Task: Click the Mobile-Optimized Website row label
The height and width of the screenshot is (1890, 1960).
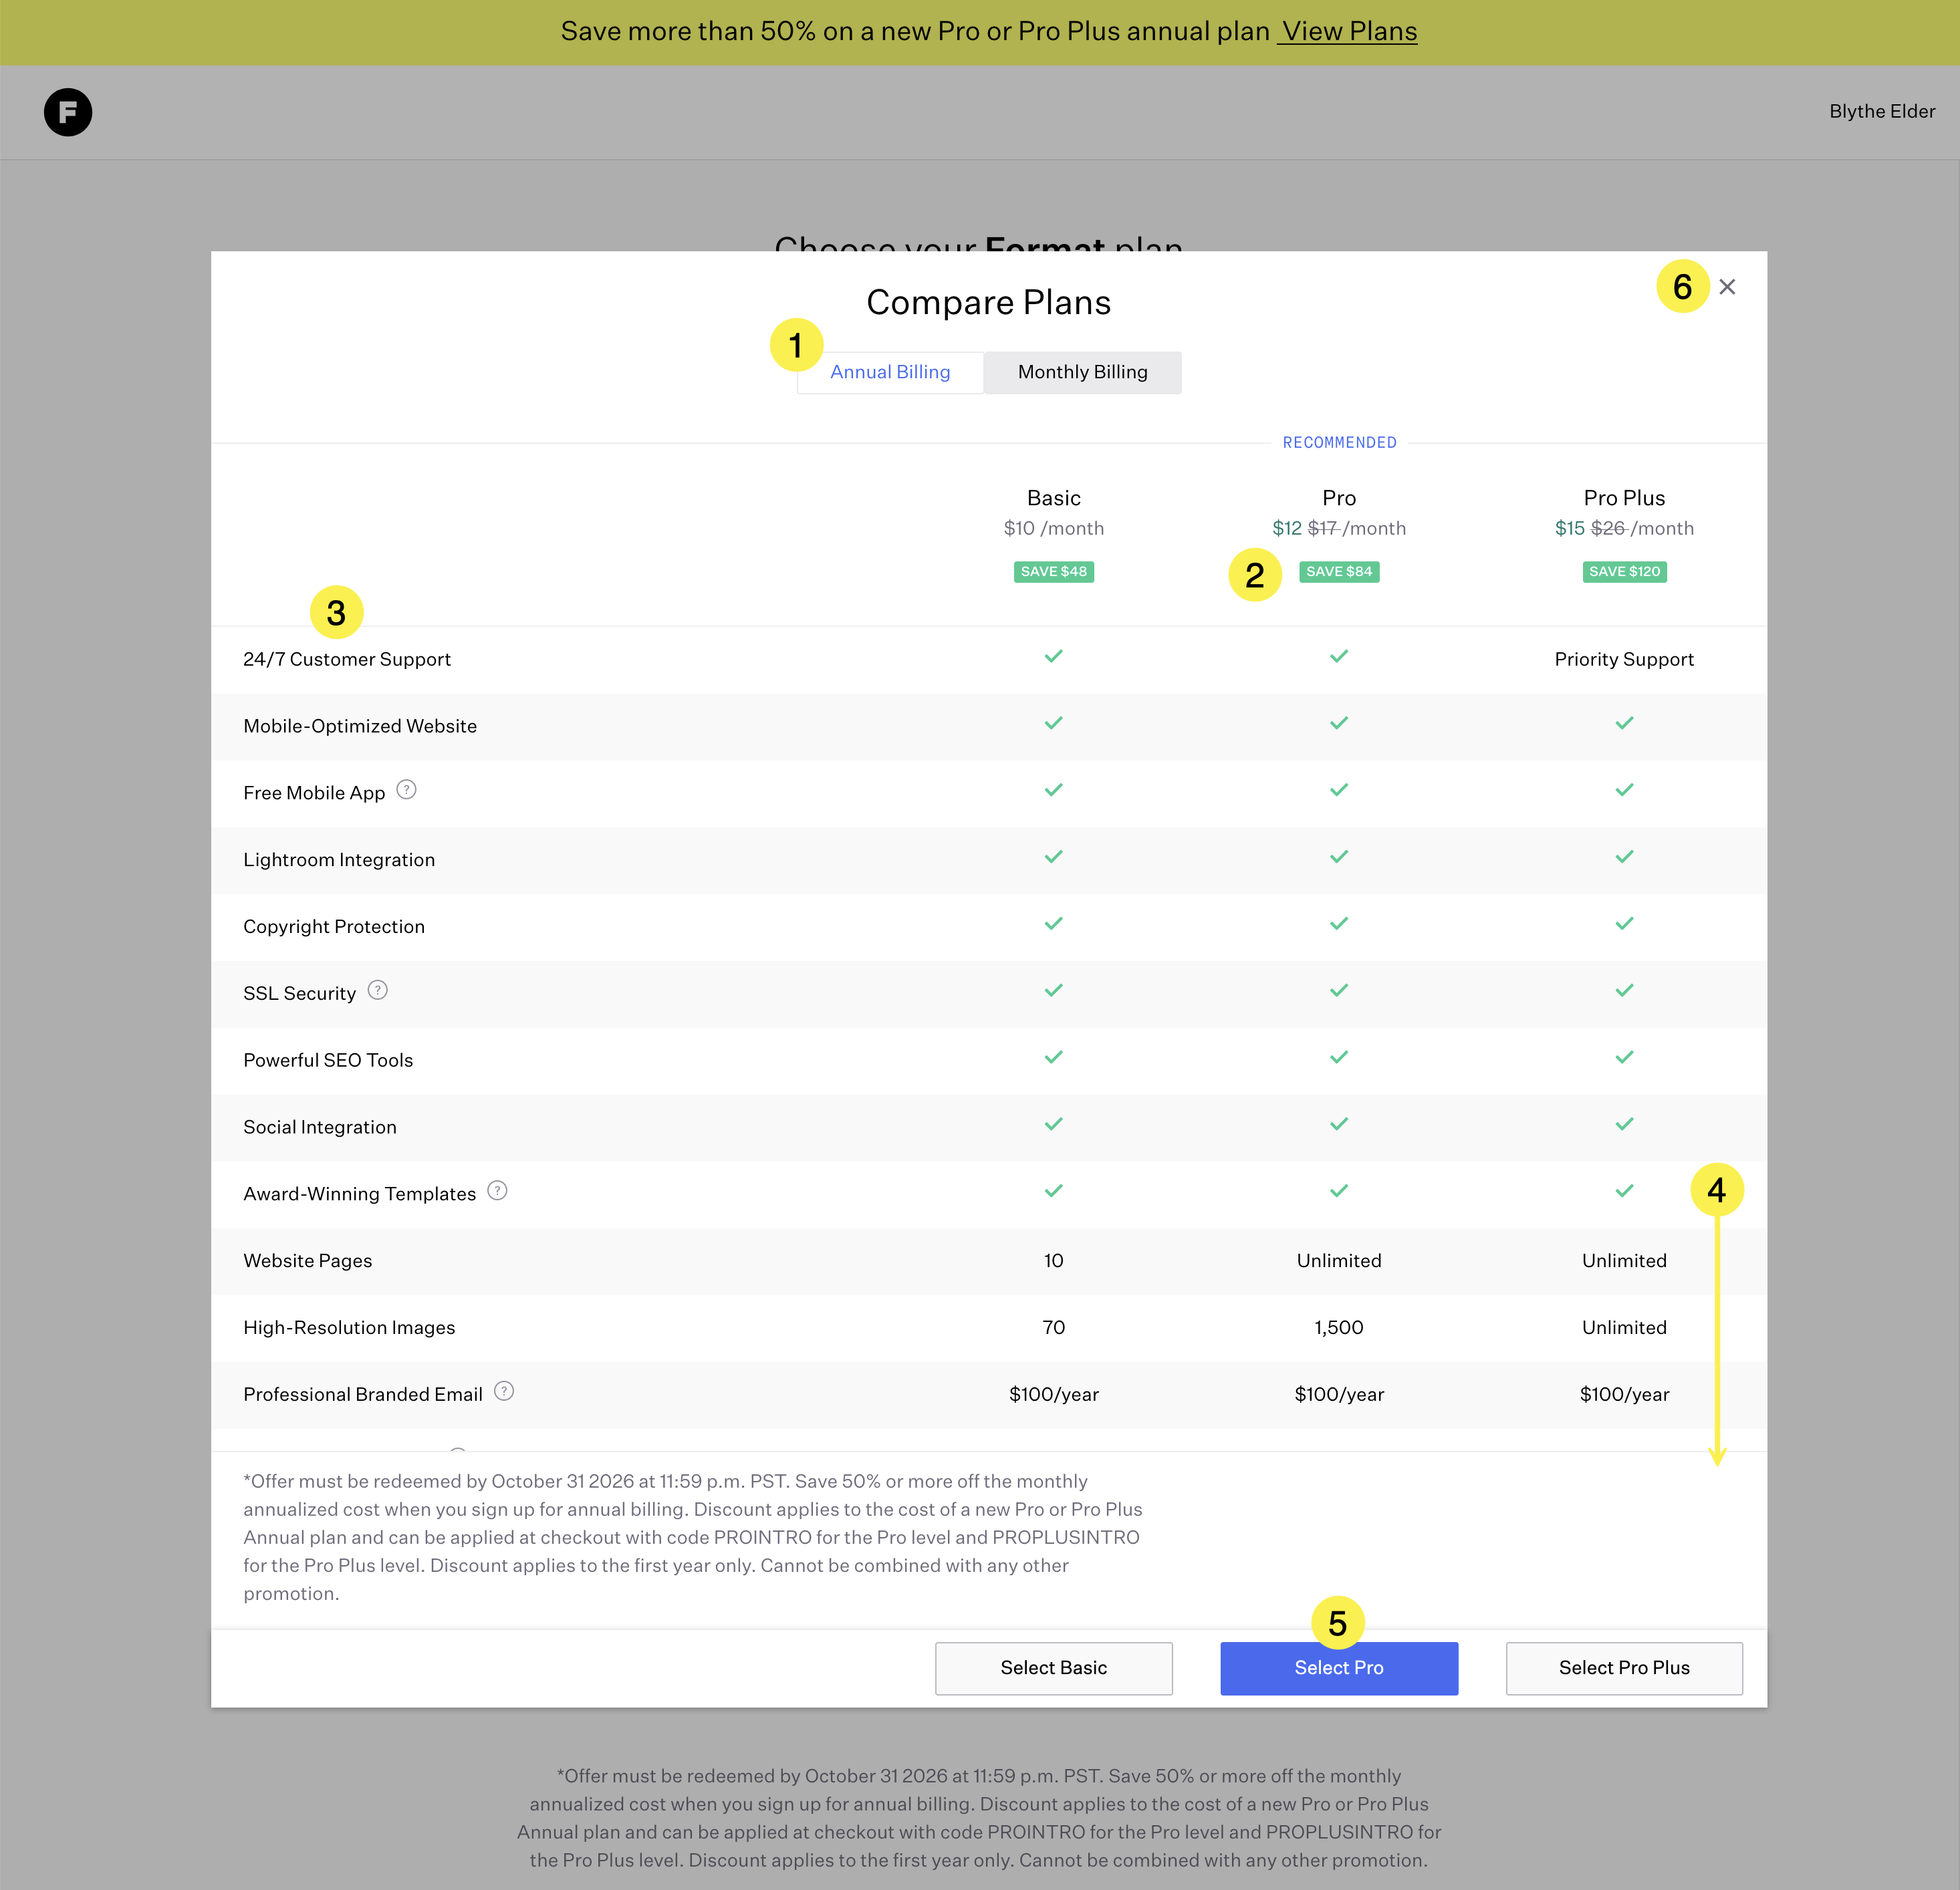Action: click(x=360, y=726)
